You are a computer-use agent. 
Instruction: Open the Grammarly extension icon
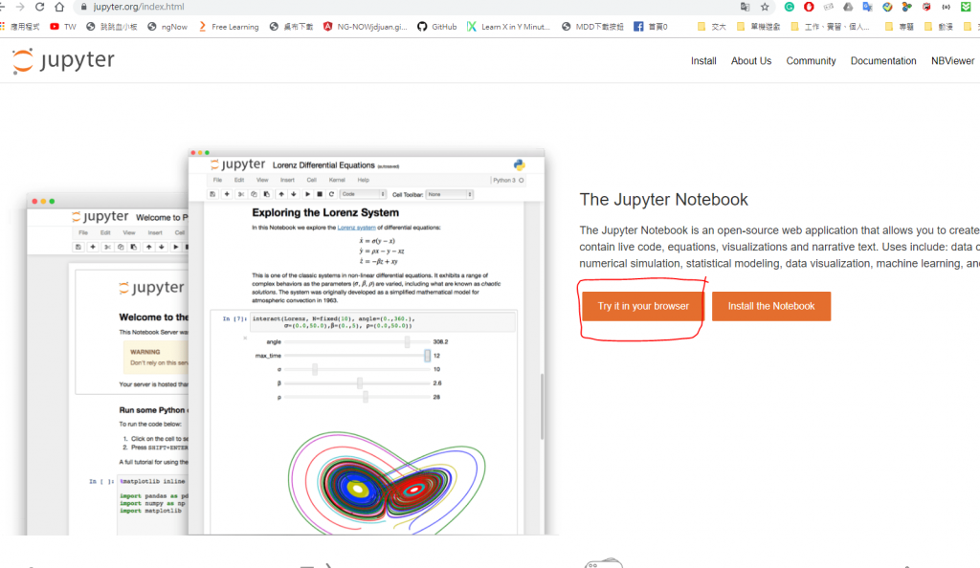tap(790, 7)
